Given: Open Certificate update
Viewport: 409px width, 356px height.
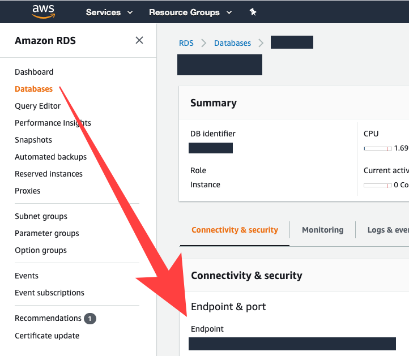Looking at the screenshot, I should click(47, 336).
